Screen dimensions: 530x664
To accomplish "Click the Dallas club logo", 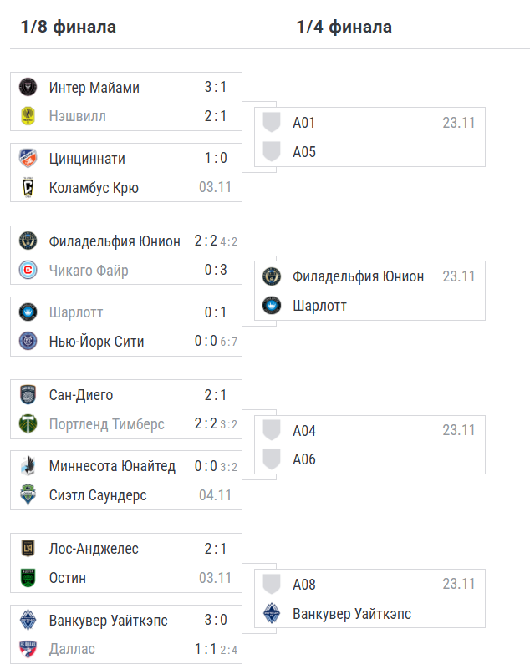I will click(x=28, y=649).
